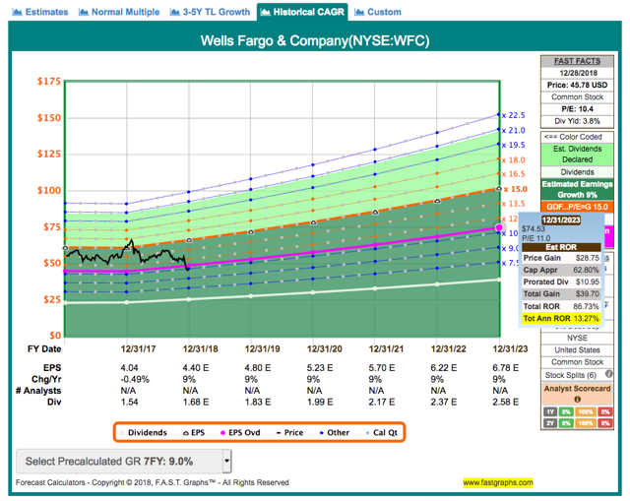Click the orange GDF...P/E=G 15.0 swatch
Viewport: 630px width, 501px height.
coord(578,207)
